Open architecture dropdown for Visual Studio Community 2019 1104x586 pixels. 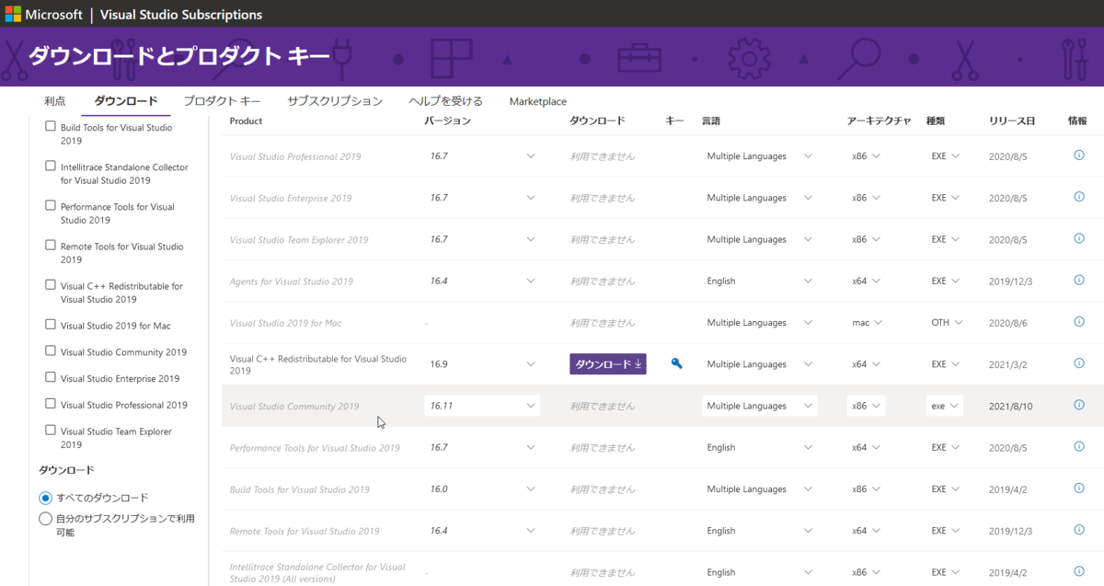click(866, 406)
